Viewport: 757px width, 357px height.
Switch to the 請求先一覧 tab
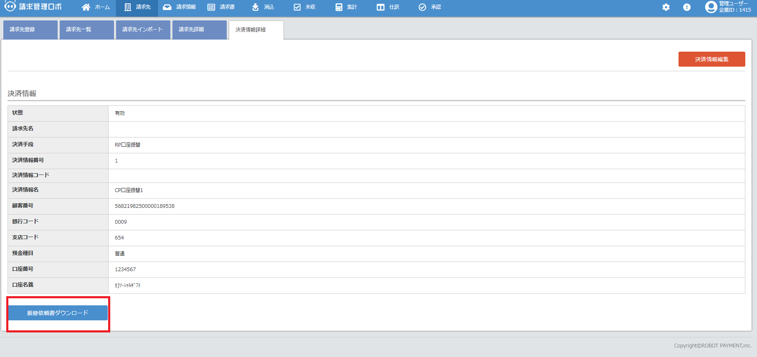[x=86, y=30]
